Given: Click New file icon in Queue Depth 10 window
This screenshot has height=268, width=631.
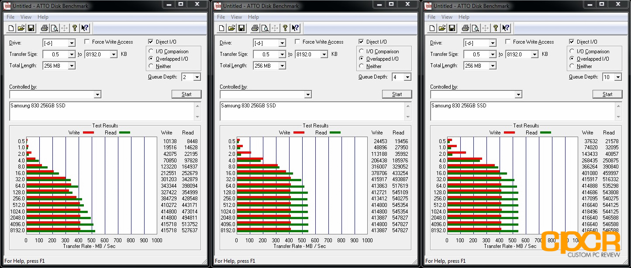Looking at the screenshot, I should click(x=432, y=28).
